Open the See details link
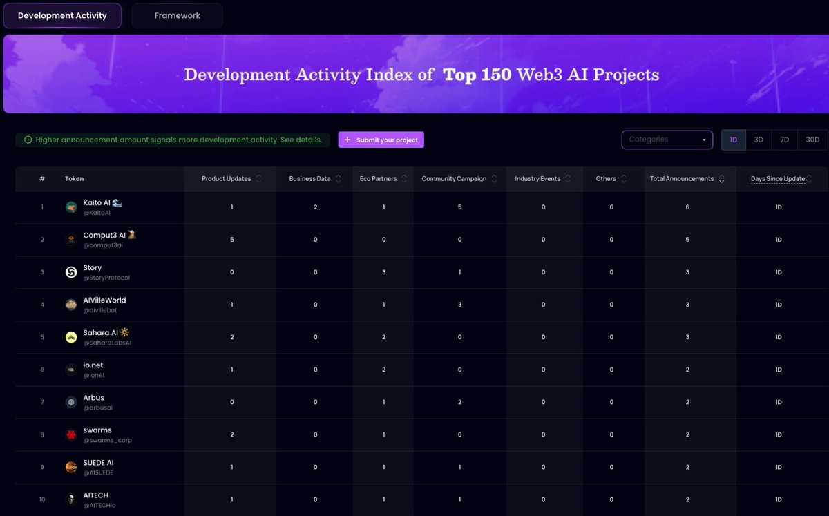The height and width of the screenshot is (516, 829). (x=301, y=140)
